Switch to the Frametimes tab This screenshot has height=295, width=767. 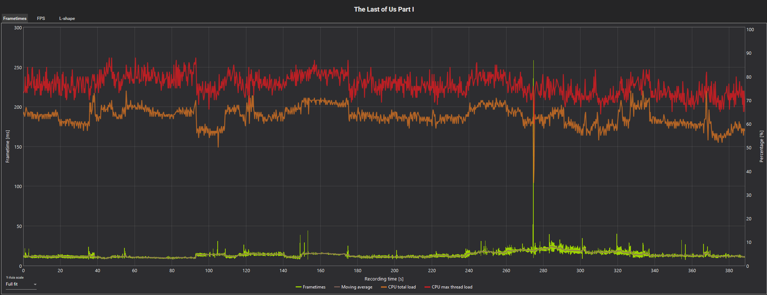tap(15, 18)
